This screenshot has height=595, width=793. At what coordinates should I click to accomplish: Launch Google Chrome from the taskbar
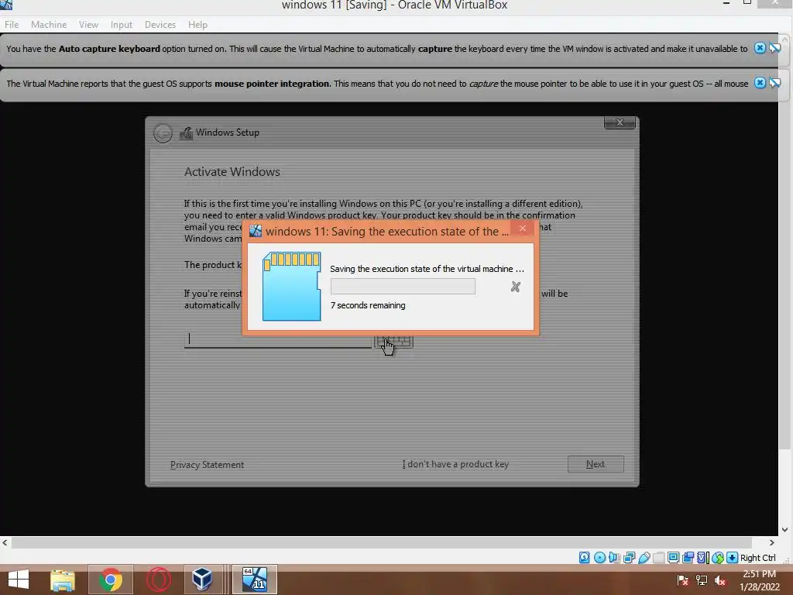point(111,580)
